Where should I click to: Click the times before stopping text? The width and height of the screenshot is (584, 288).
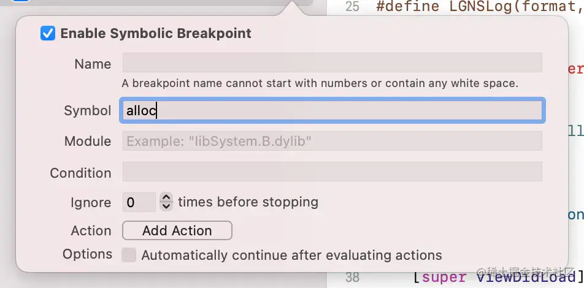click(248, 202)
